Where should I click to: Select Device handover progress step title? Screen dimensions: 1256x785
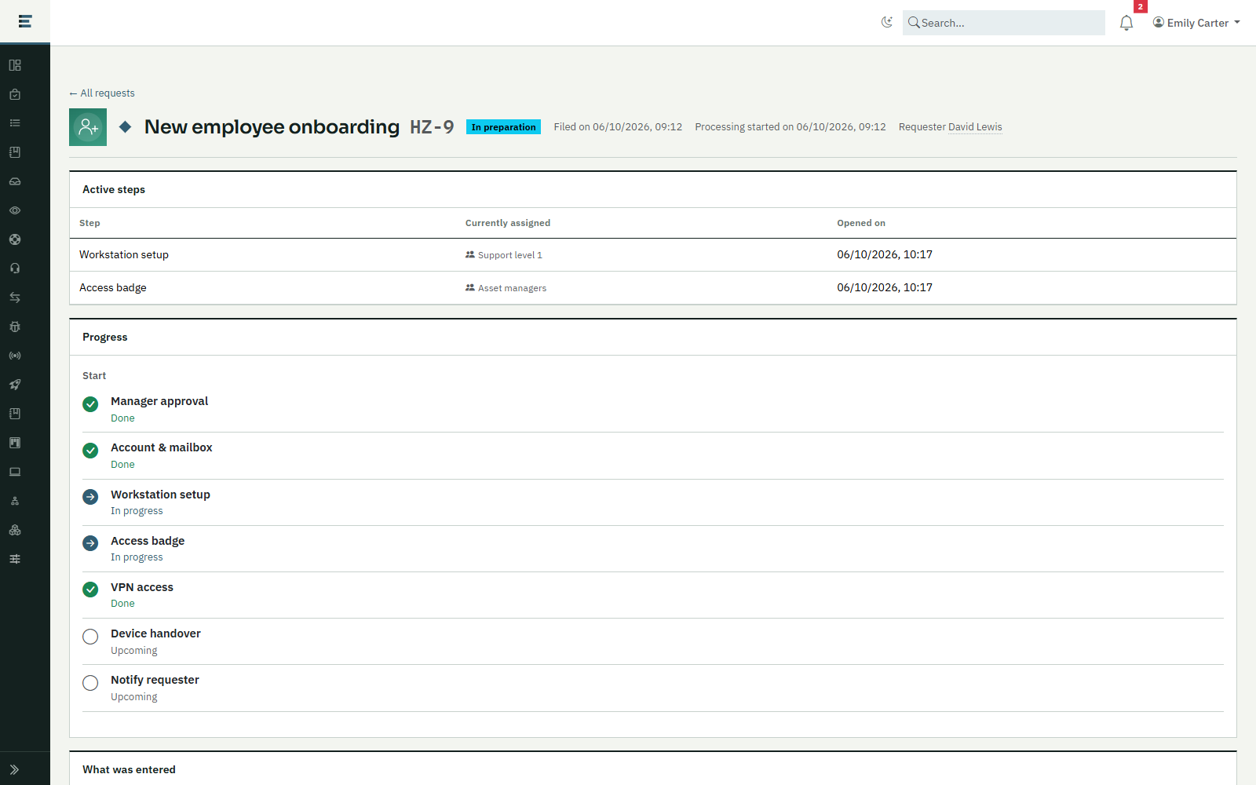[x=155, y=633]
